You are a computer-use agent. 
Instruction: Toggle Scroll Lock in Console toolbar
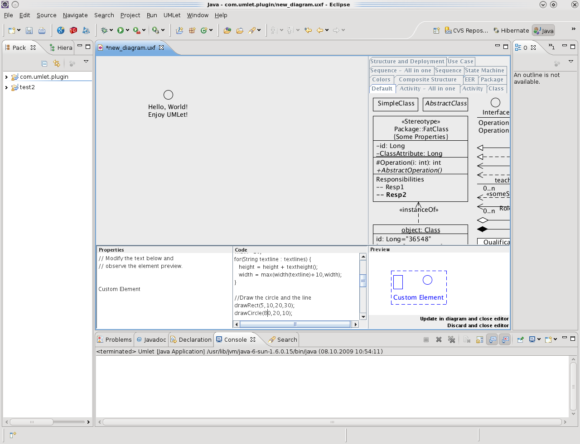pos(479,339)
